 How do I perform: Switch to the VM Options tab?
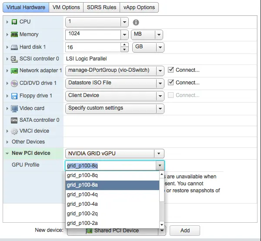point(66,7)
